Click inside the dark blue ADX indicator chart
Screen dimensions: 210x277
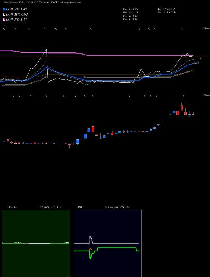pos(108,243)
